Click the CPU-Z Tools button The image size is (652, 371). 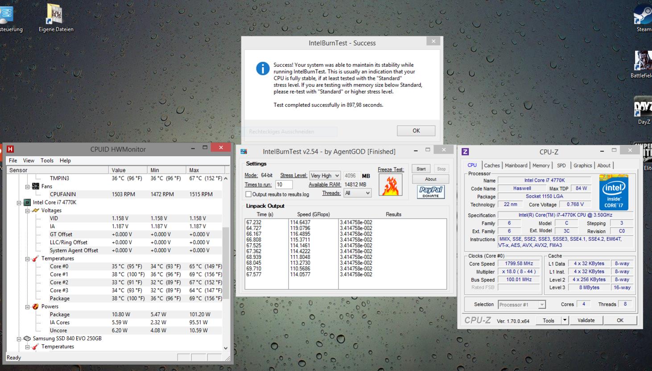(x=549, y=320)
